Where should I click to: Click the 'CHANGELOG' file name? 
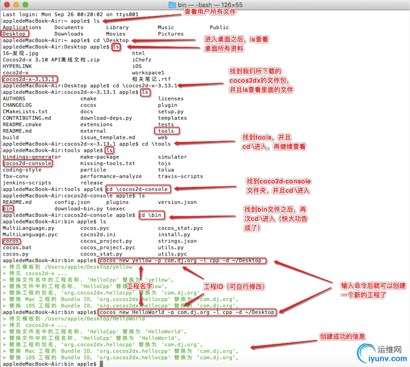pyautogui.click(x=17, y=105)
